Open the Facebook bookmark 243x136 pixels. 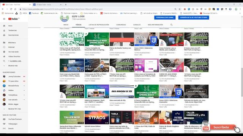34,13
